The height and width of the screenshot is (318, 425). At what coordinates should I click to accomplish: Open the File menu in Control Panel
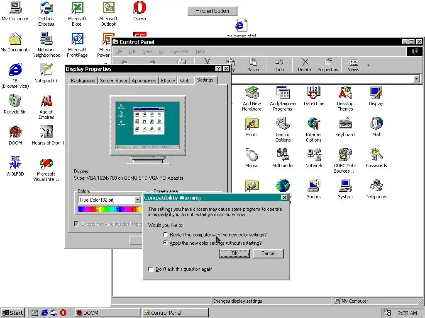point(119,51)
